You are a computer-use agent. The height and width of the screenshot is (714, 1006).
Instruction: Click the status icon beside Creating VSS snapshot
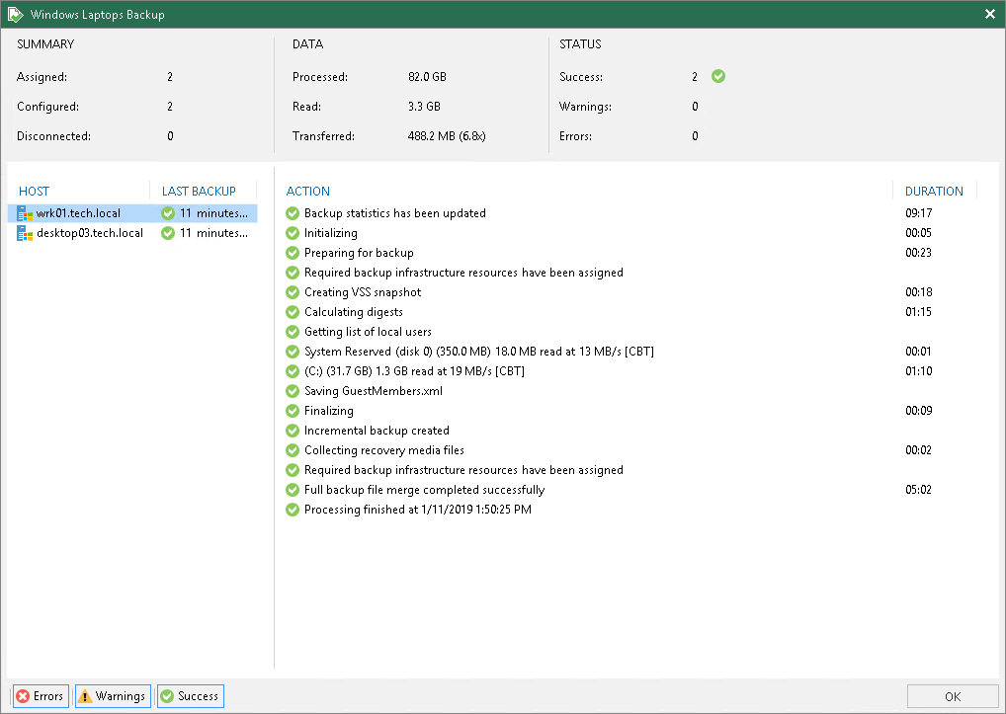point(293,292)
